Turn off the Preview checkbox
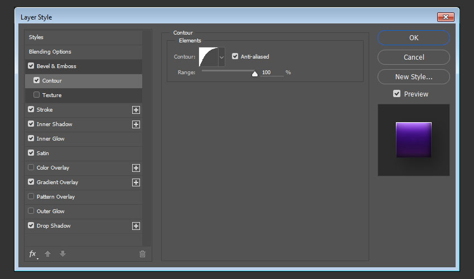Screen dimensions: 474x279 click(396, 94)
